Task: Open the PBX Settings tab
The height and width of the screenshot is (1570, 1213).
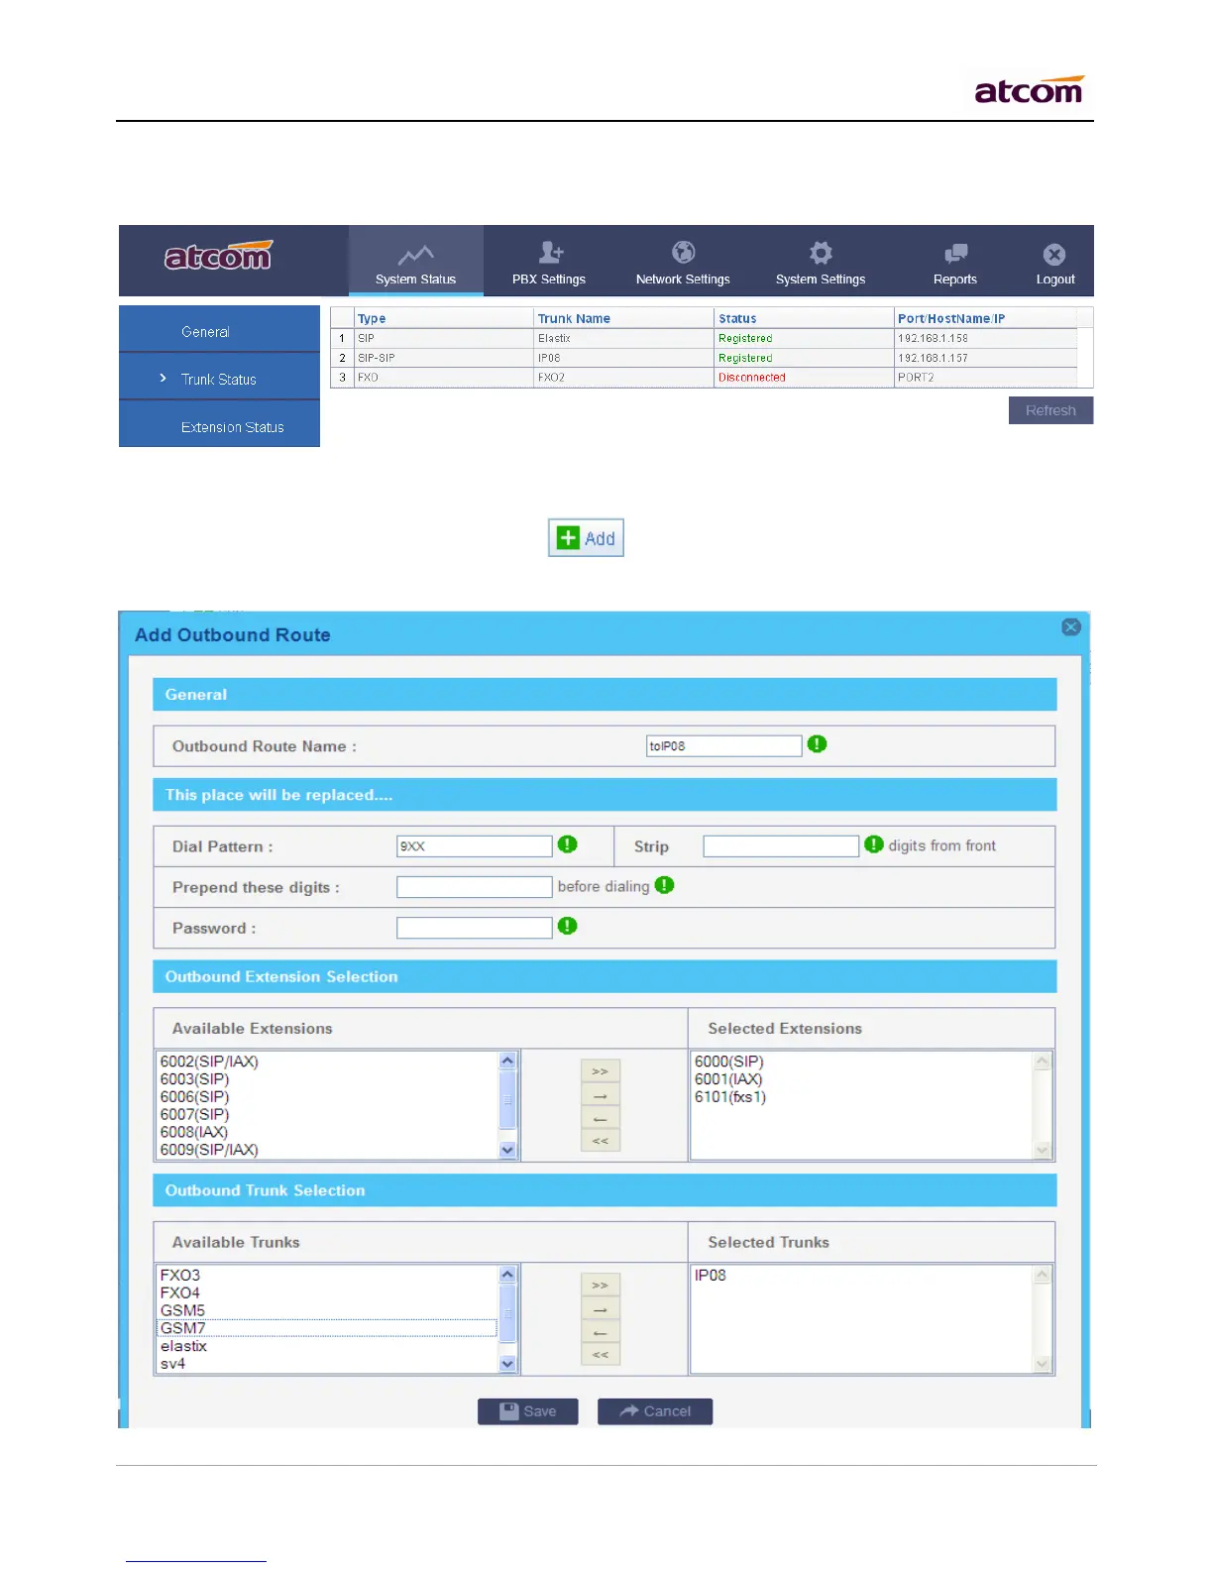Action: (x=549, y=261)
